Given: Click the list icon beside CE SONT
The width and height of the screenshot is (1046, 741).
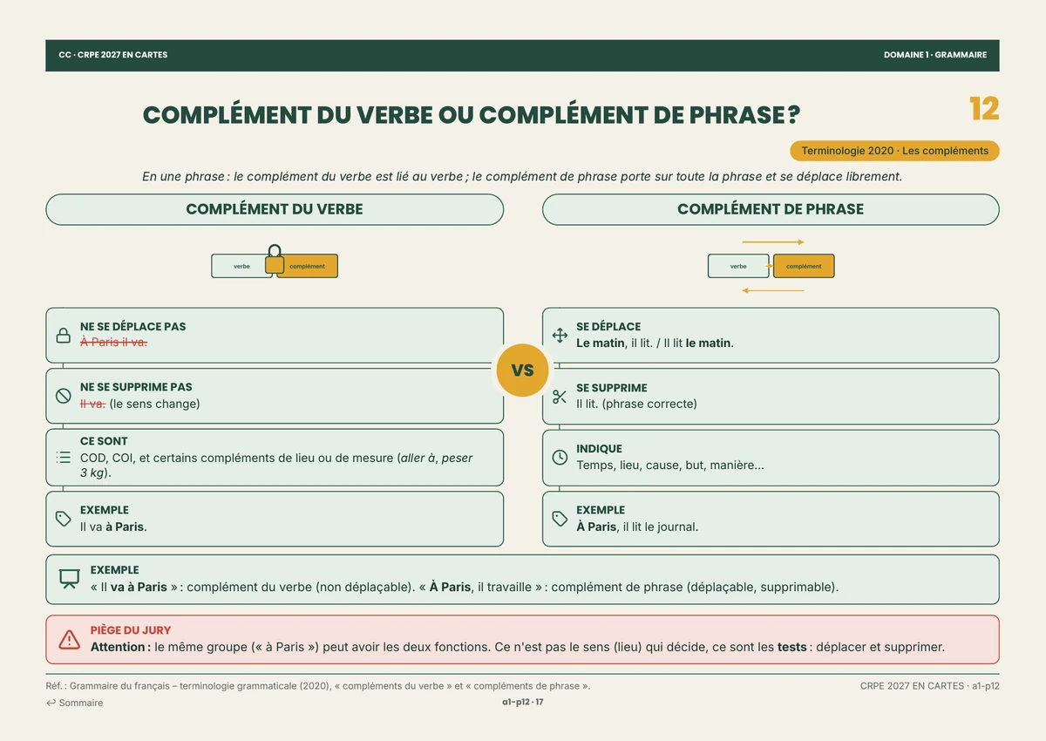Looking at the screenshot, I should click(x=63, y=457).
